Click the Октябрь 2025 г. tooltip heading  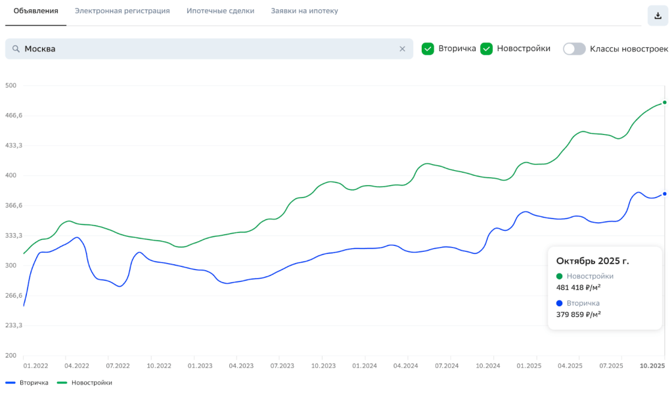[592, 261]
